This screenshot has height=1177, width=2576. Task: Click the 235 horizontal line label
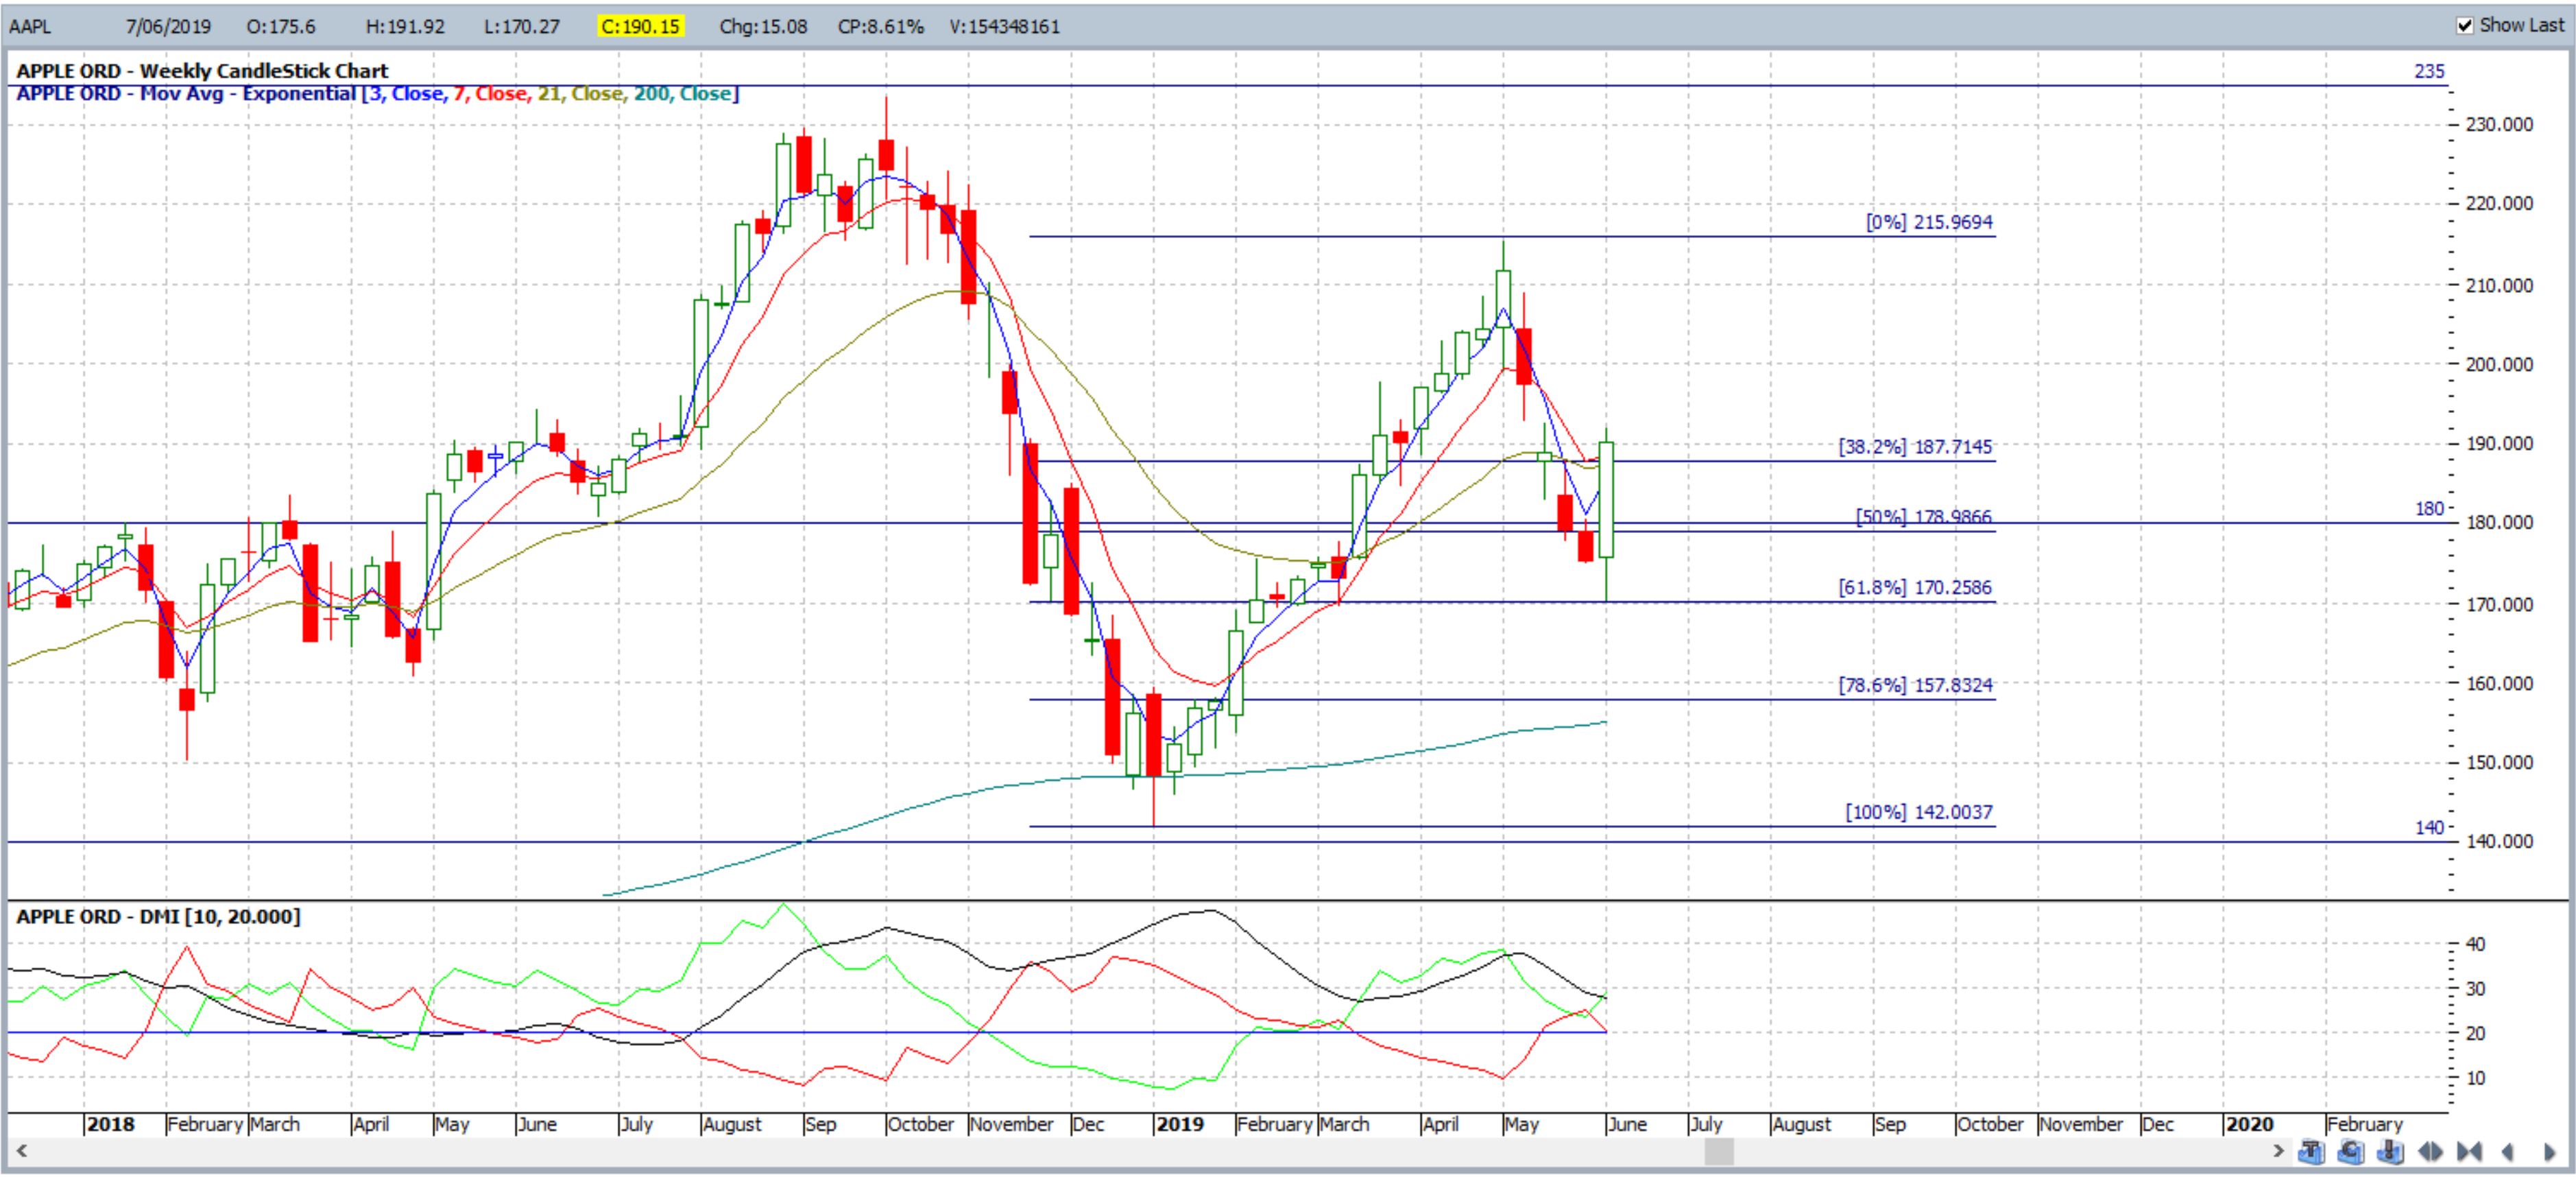[x=2429, y=71]
